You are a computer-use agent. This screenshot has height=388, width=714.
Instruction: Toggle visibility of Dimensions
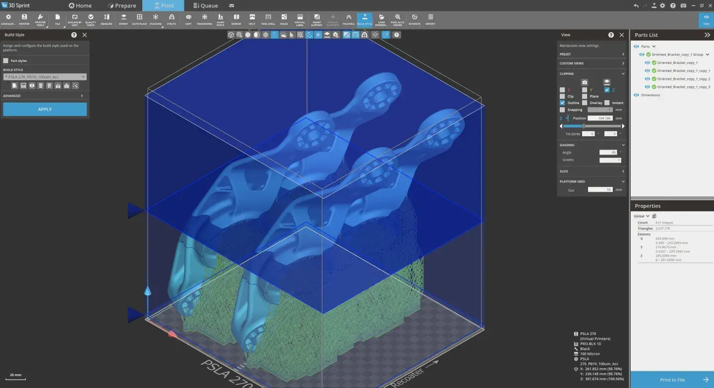(x=636, y=95)
